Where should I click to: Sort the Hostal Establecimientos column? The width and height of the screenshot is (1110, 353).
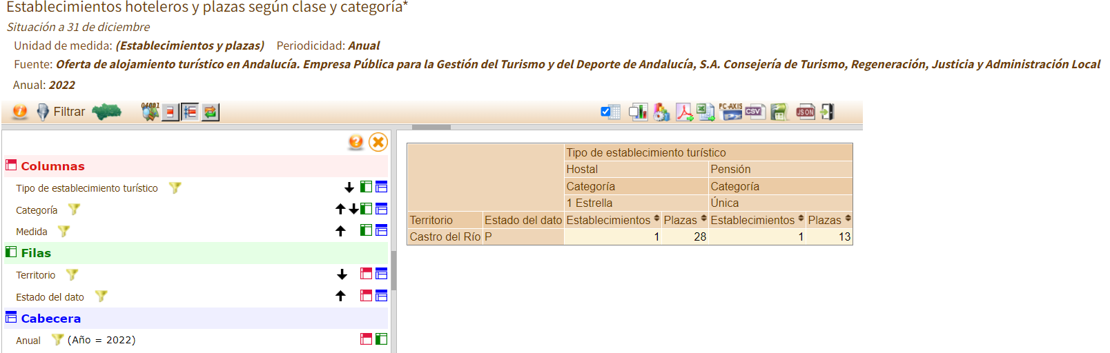pos(656,219)
